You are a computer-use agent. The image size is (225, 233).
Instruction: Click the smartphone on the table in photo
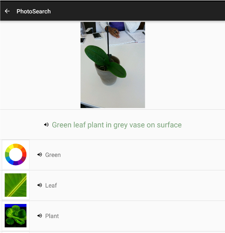pos(97,36)
